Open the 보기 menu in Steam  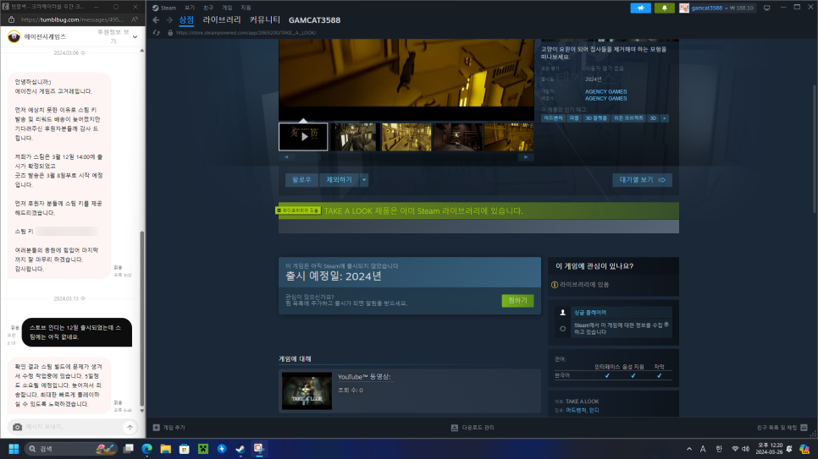coord(190,8)
